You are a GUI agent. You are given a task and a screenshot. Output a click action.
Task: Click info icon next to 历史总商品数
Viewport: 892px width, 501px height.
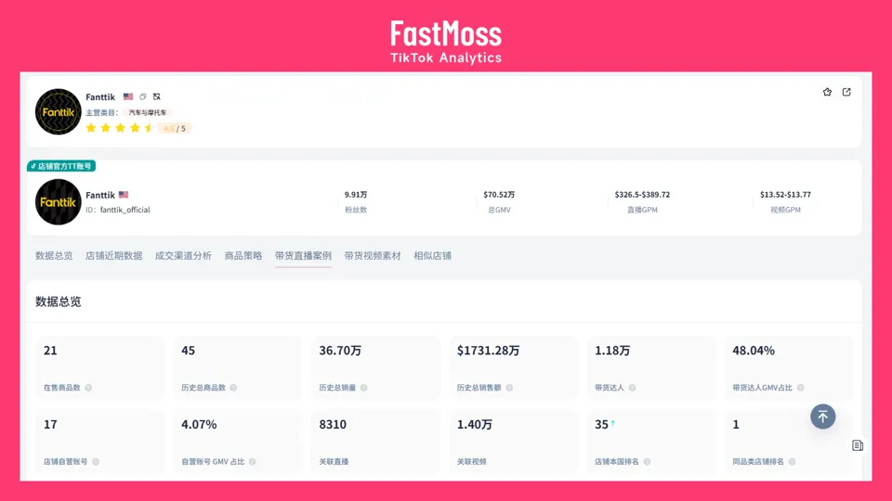(x=233, y=388)
